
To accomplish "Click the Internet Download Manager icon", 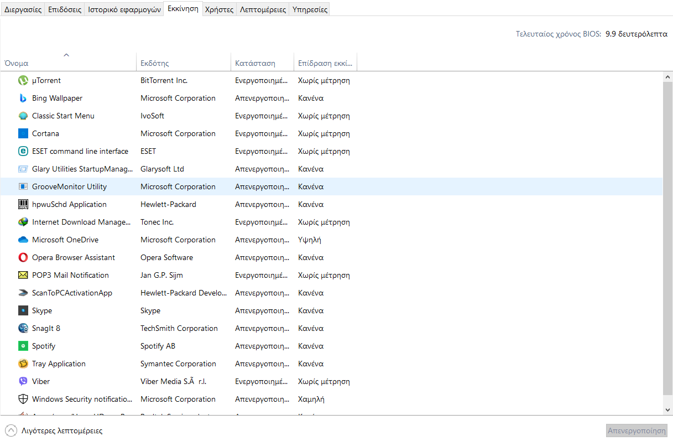I will click(x=23, y=222).
